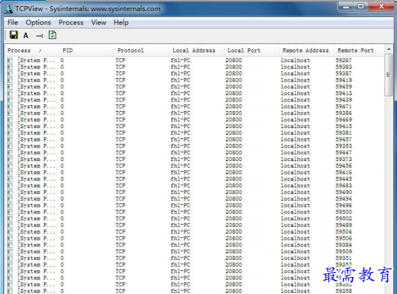397x294 pixels.
Task: Click localhost in row with port 59267
Action: point(295,60)
